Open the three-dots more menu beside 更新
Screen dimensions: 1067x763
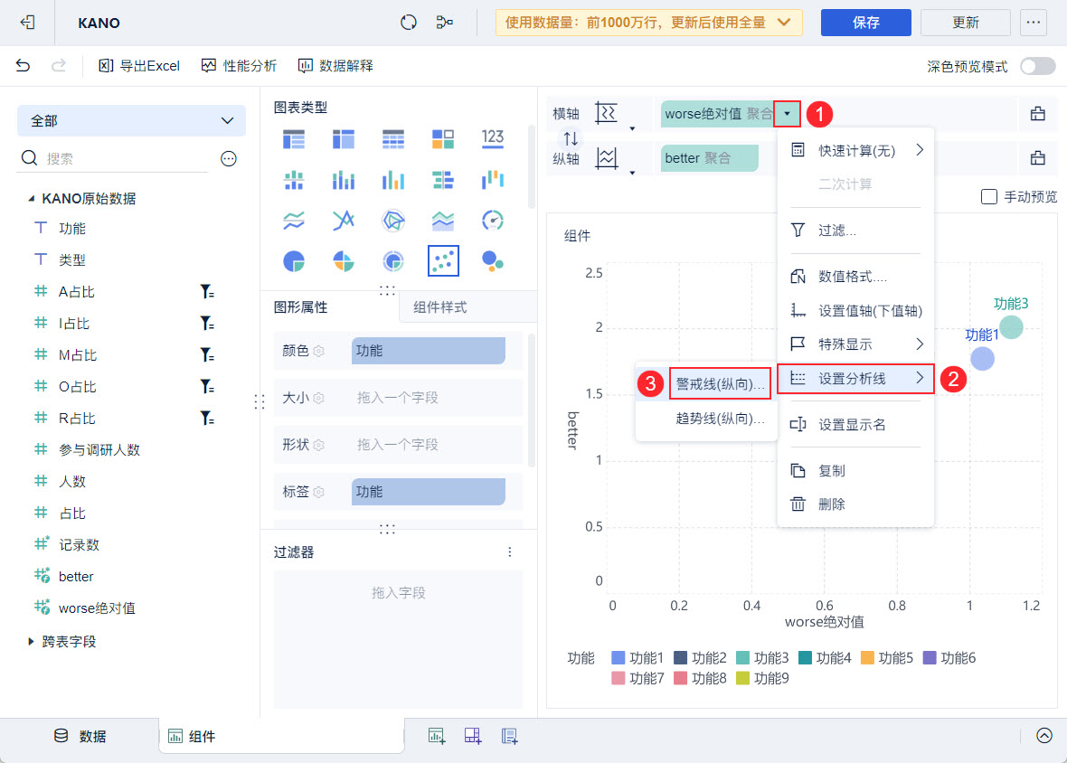1033,23
